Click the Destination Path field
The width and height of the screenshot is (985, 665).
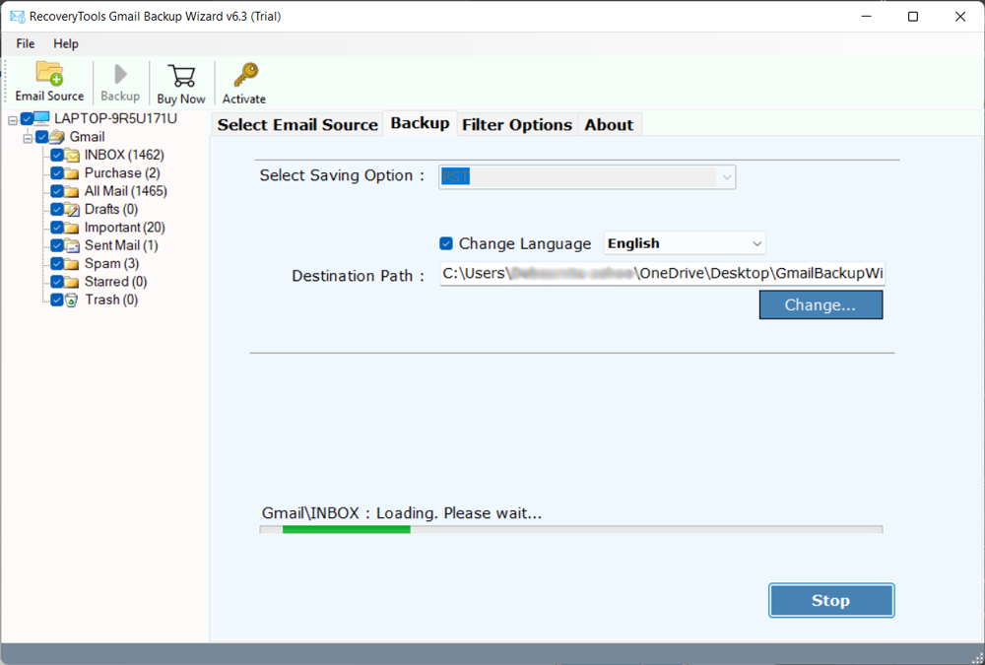coord(663,274)
